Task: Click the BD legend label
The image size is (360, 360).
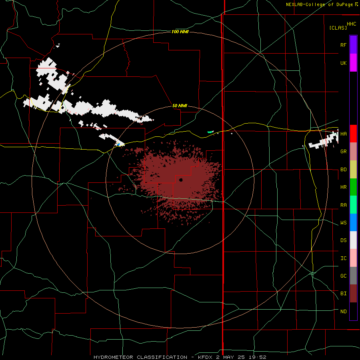Action: tap(343, 170)
